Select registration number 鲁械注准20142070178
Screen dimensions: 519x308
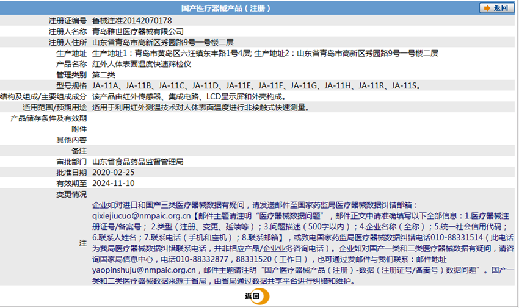click(x=132, y=21)
